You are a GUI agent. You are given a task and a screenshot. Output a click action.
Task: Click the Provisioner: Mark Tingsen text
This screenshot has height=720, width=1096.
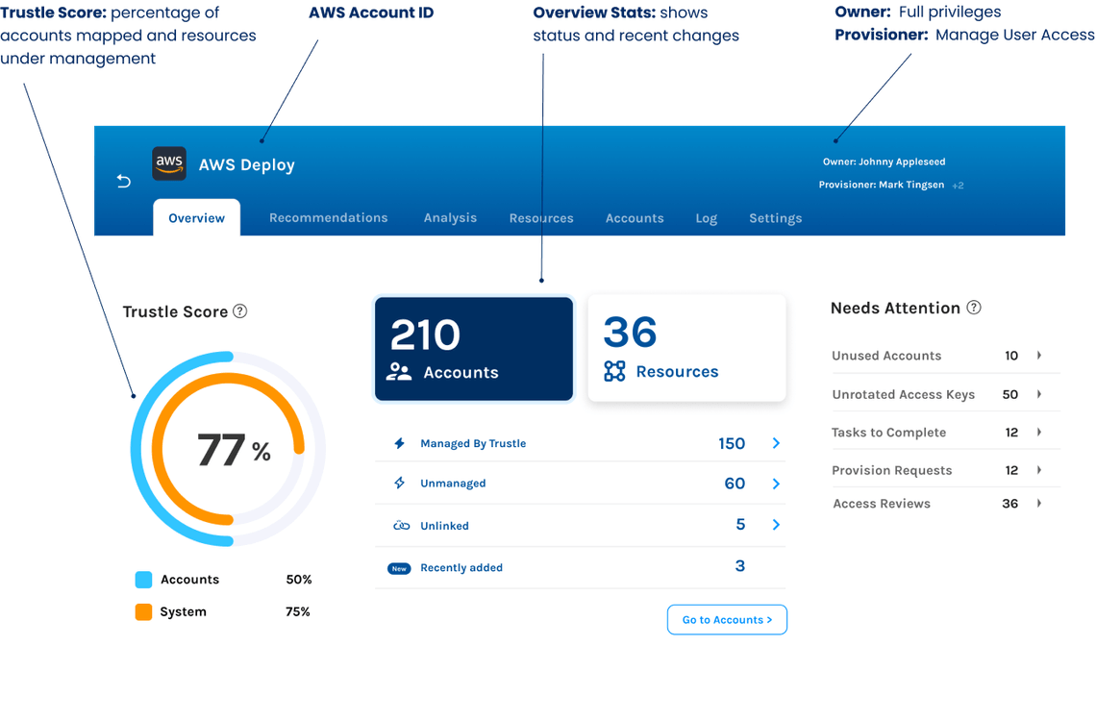[x=882, y=185]
